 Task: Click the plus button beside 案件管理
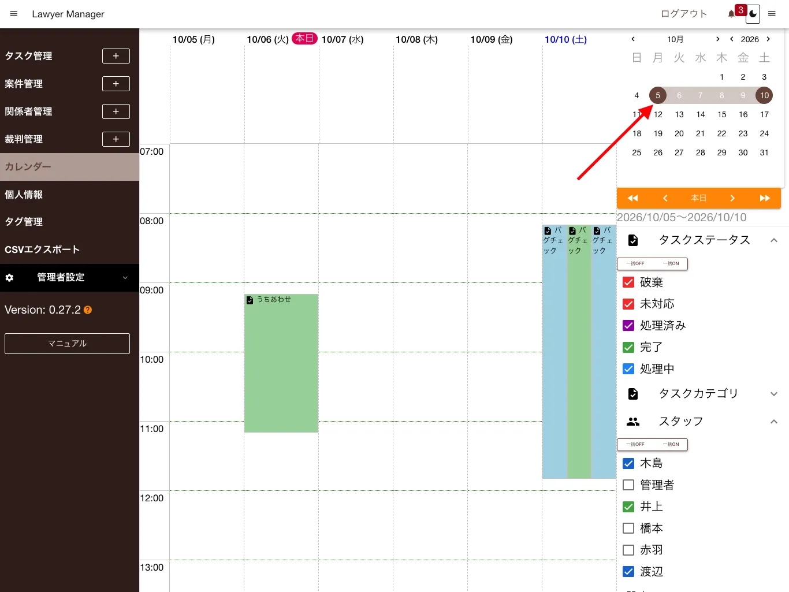[116, 84]
